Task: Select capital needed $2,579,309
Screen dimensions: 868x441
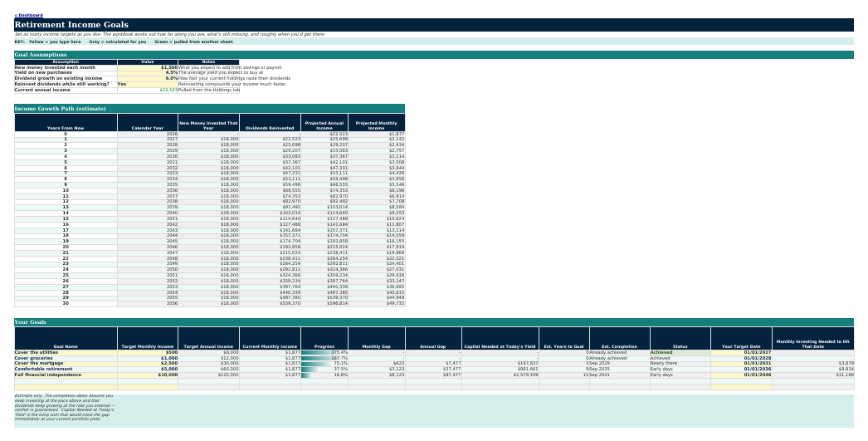Action: (500, 375)
